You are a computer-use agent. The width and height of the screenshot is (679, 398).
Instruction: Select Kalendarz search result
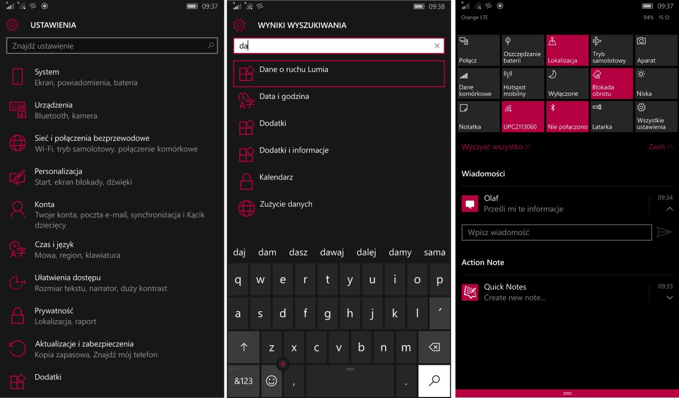pos(338,182)
